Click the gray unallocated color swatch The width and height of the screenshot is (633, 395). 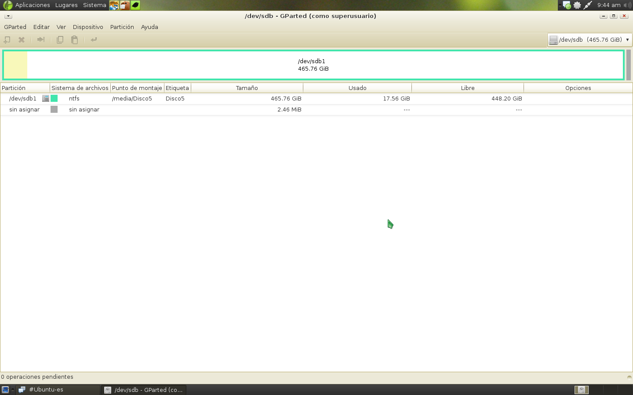54,109
